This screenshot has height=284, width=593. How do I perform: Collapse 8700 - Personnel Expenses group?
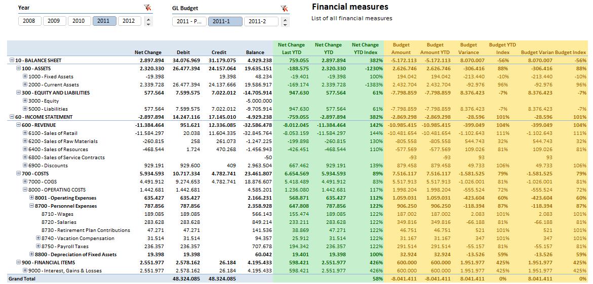click(32, 206)
